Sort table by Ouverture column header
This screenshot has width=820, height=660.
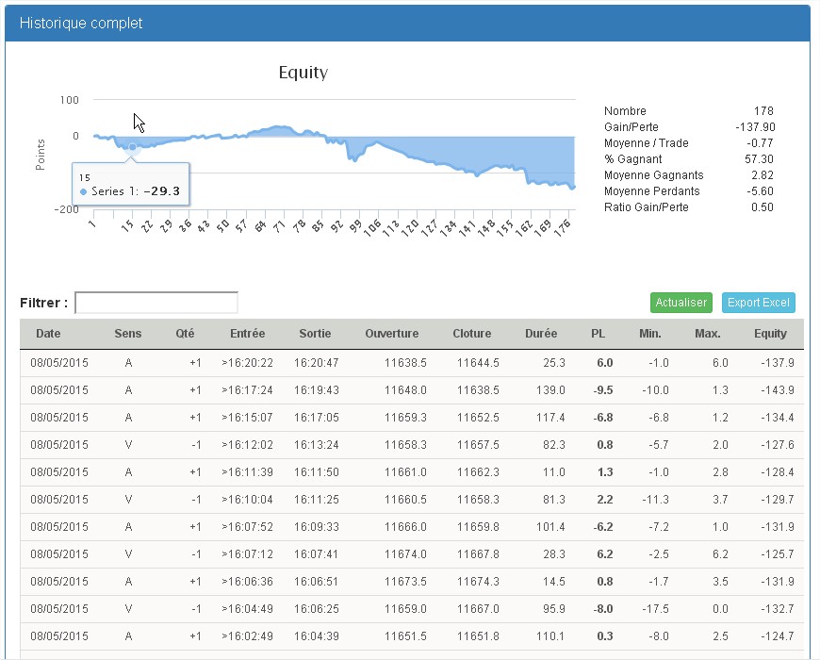tap(391, 334)
